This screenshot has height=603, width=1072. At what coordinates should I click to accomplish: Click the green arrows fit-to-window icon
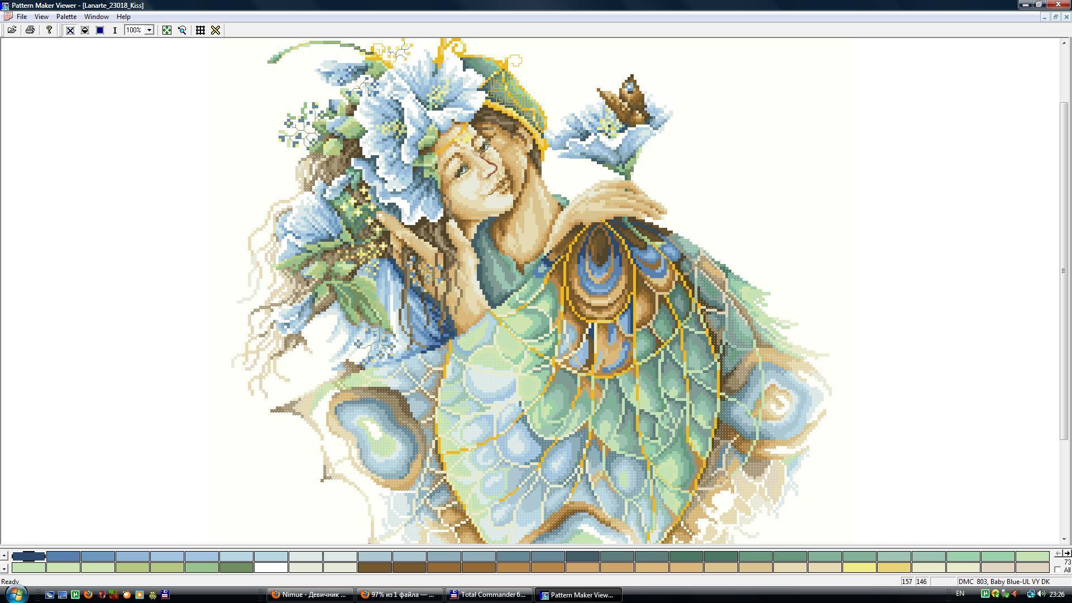166,30
